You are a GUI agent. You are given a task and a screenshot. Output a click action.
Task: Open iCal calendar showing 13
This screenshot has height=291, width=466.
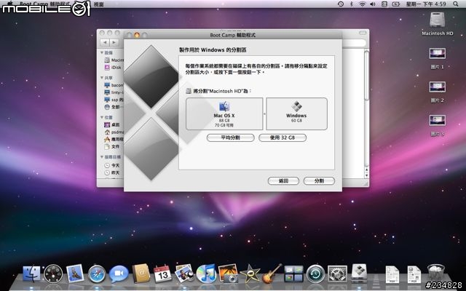(x=162, y=274)
